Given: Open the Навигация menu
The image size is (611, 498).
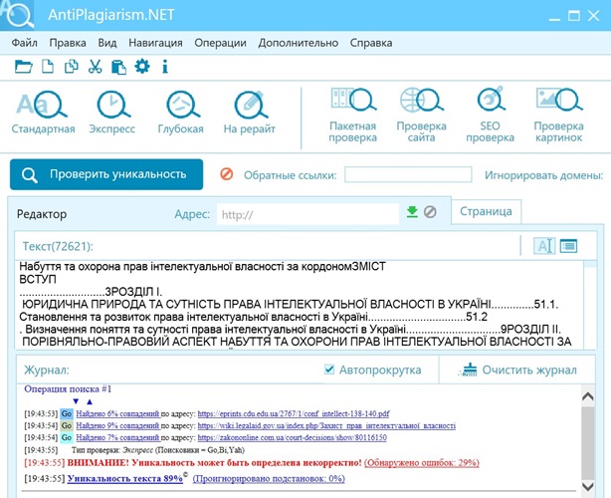Looking at the screenshot, I should 155,43.
